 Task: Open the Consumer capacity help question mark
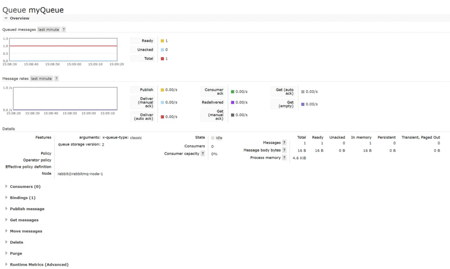203,154
